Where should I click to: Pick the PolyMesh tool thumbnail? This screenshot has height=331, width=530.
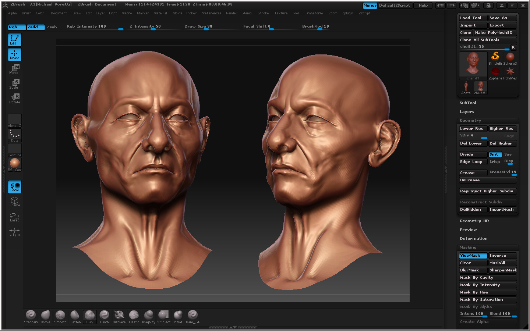tap(510, 73)
